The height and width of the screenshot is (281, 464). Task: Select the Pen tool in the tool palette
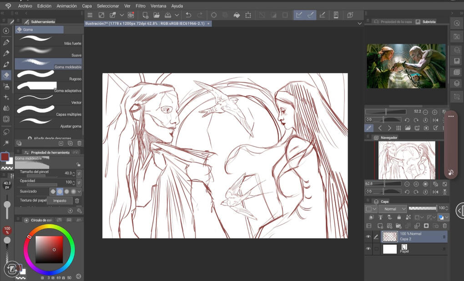pyautogui.click(x=6, y=42)
